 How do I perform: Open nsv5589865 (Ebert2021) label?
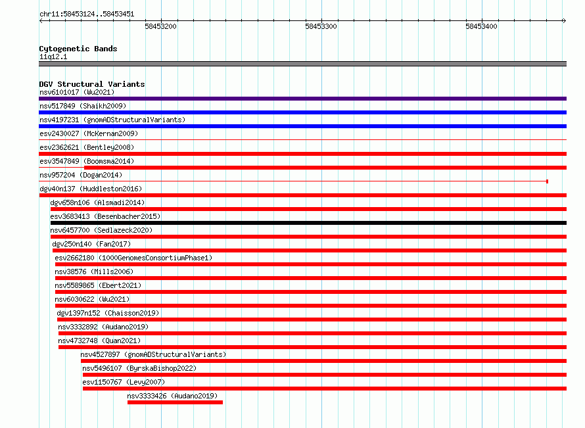click(x=98, y=285)
